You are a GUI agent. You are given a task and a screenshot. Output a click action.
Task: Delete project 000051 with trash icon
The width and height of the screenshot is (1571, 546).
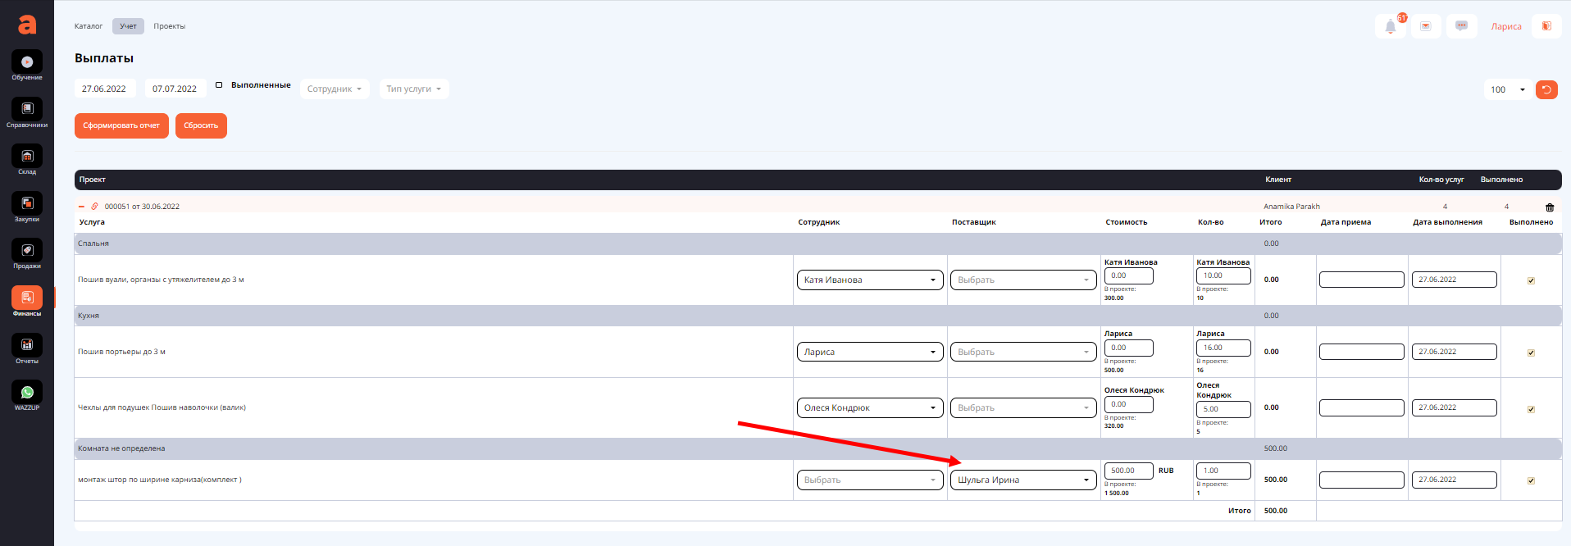1550,207
